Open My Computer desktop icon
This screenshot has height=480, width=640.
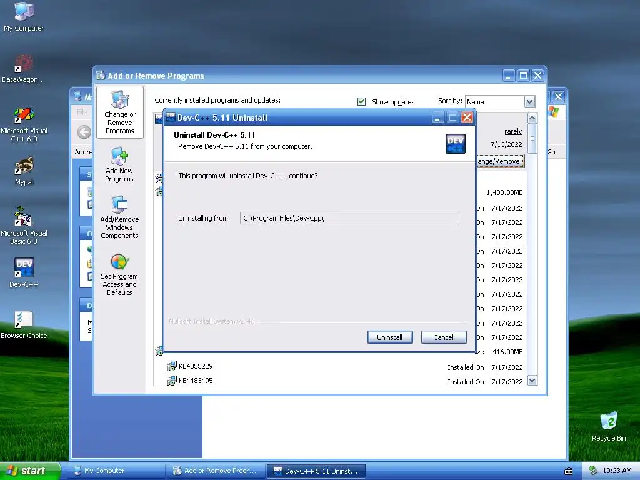(x=24, y=17)
